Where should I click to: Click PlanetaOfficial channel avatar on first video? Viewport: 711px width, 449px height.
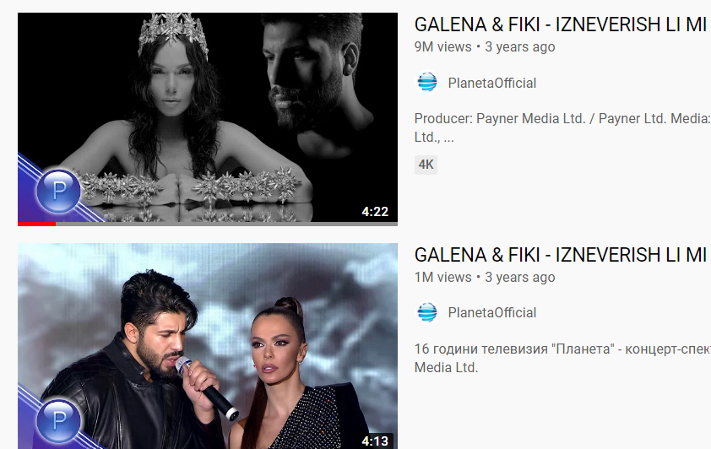coord(427,83)
